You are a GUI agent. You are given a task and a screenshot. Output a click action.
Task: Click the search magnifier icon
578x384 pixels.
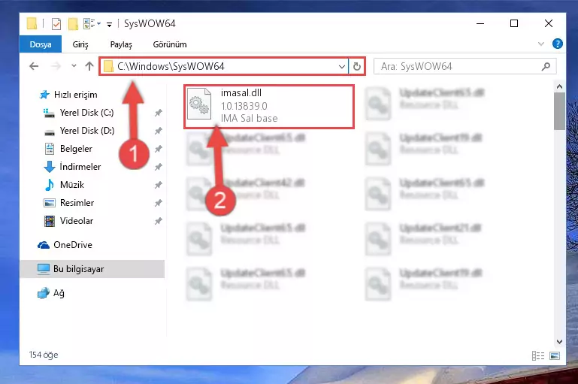coord(546,66)
